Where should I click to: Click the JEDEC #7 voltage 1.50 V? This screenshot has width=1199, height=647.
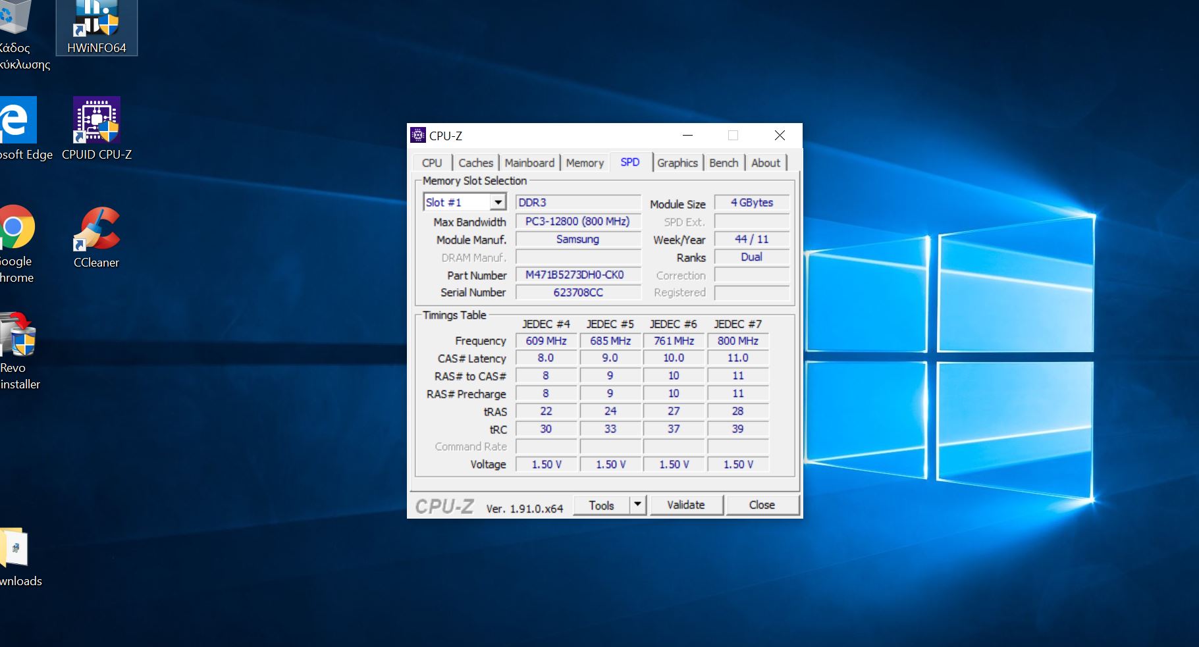(737, 465)
